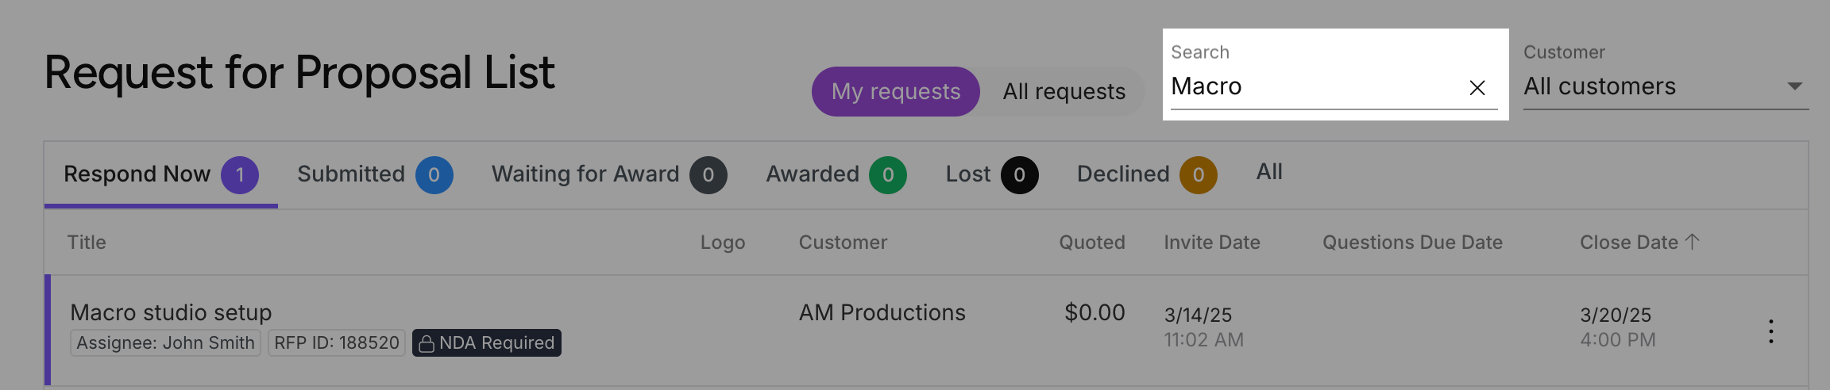This screenshot has height=390, width=1830.
Task: Click the Respond Now count badge
Action: coord(240,175)
